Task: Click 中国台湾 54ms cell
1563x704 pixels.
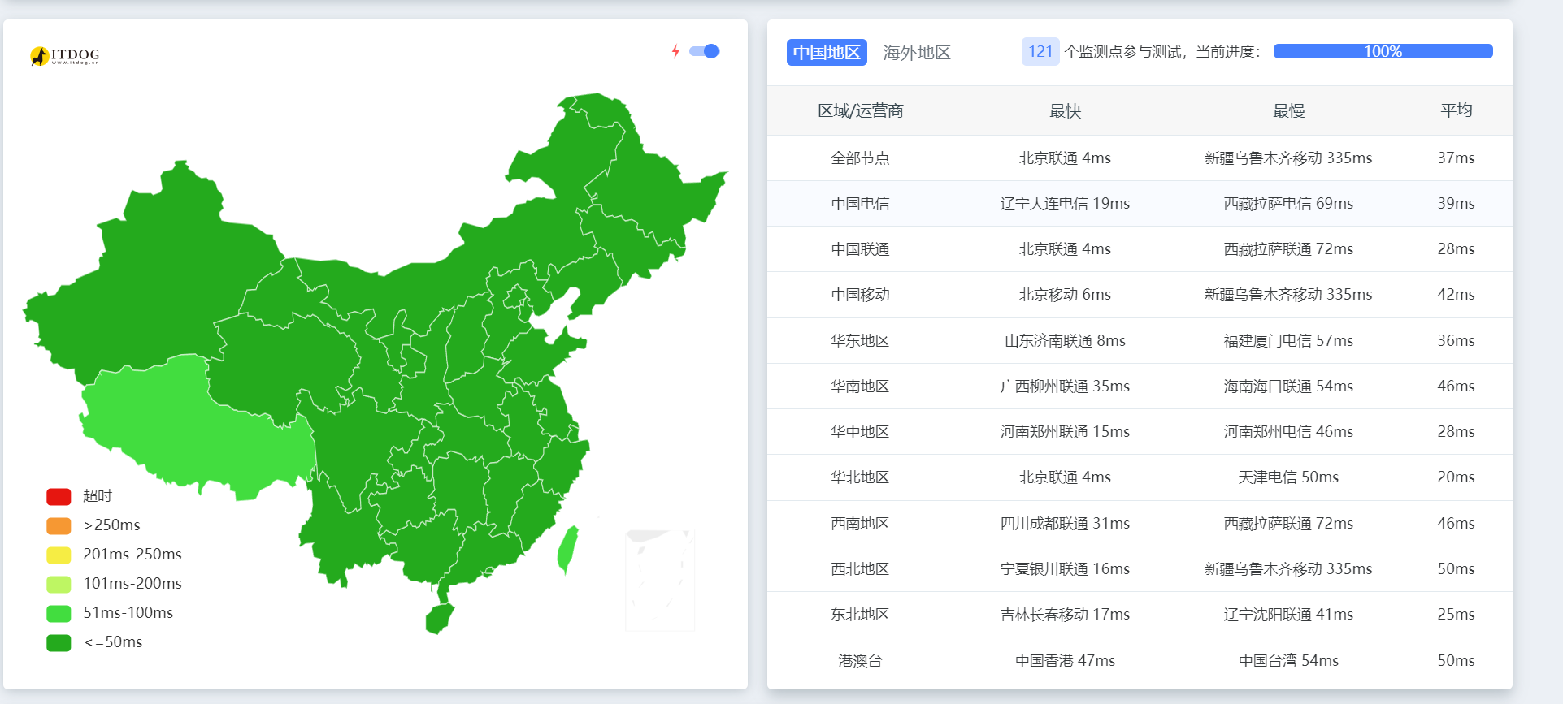Action: point(1288,660)
